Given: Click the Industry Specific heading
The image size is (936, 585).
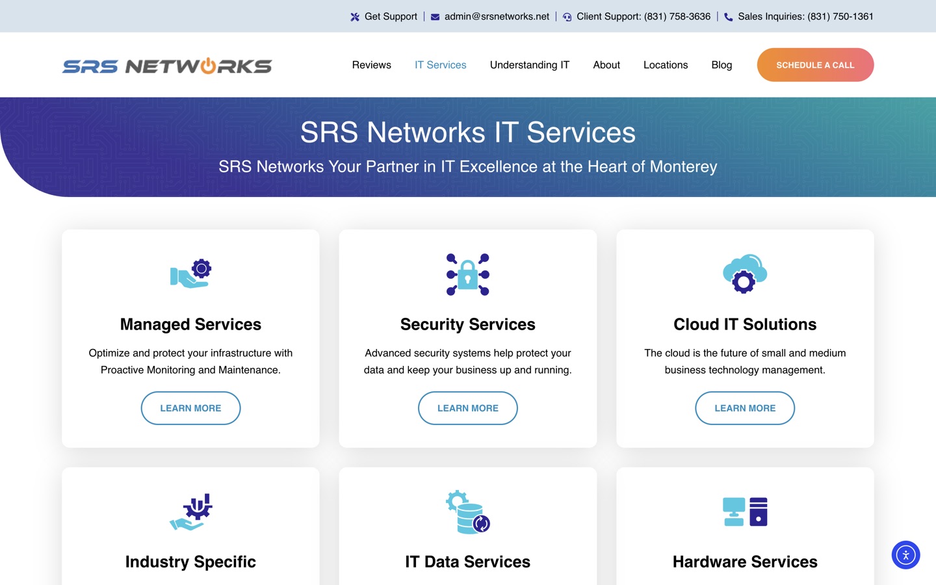Looking at the screenshot, I should 190,562.
